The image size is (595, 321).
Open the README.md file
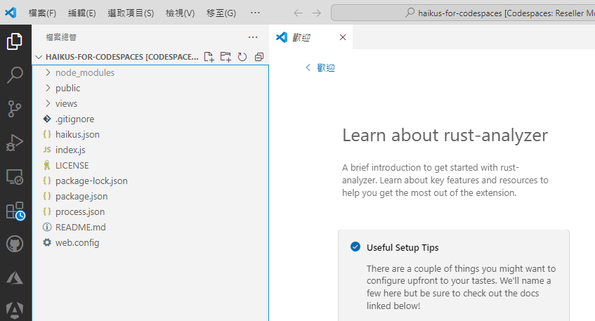(150, 228)
